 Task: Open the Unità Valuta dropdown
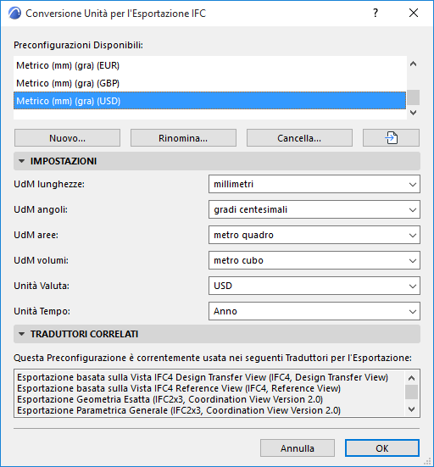point(314,286)
